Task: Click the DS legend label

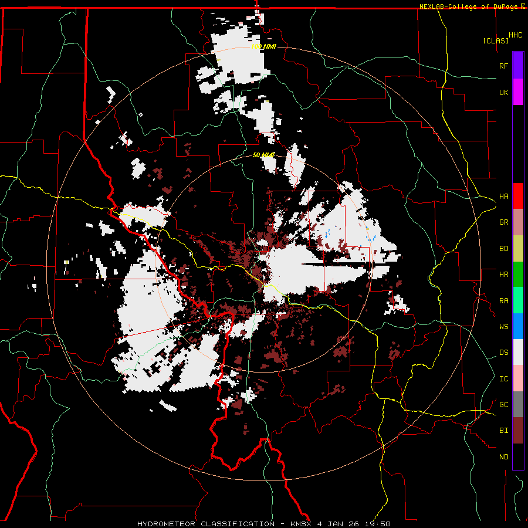Action: [x=503, y=353]
